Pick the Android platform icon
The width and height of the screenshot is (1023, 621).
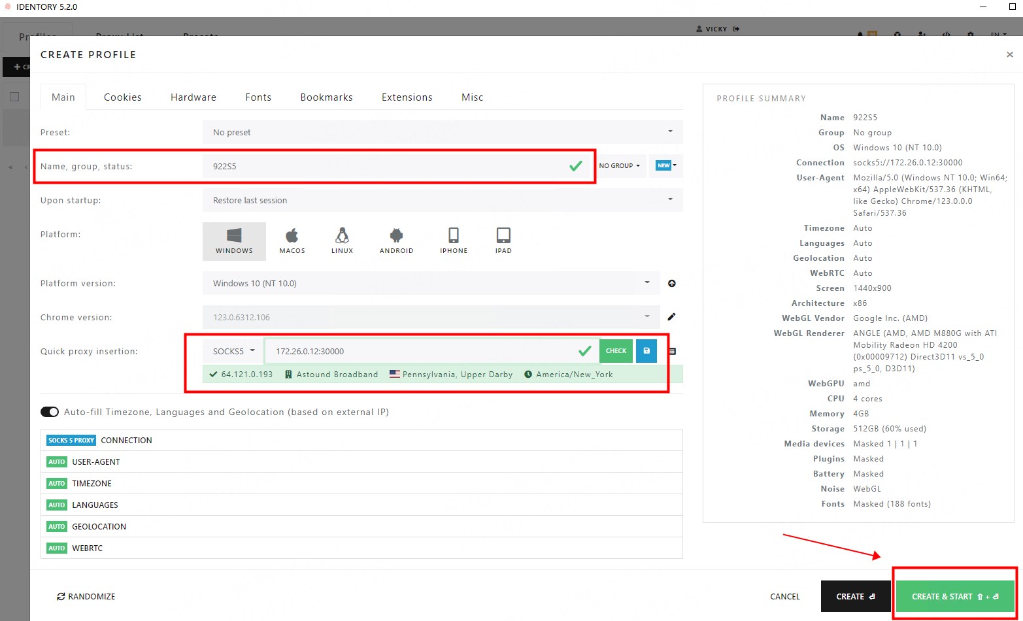(396, 241)
